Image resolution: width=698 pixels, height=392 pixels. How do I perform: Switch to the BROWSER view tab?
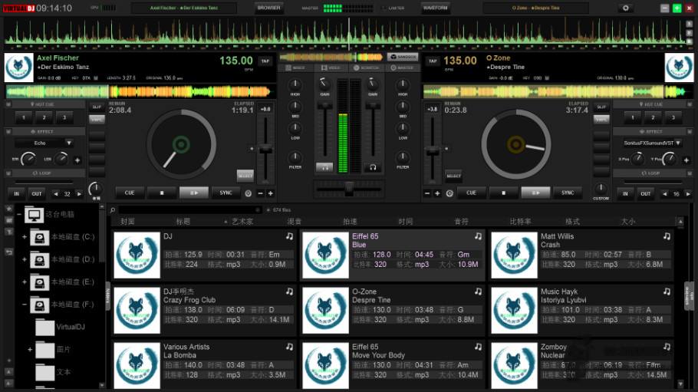pos(269,8)
